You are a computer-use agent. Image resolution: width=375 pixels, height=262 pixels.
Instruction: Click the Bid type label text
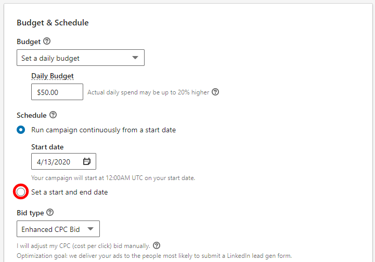pyautogui.click(x=30, y=213)
